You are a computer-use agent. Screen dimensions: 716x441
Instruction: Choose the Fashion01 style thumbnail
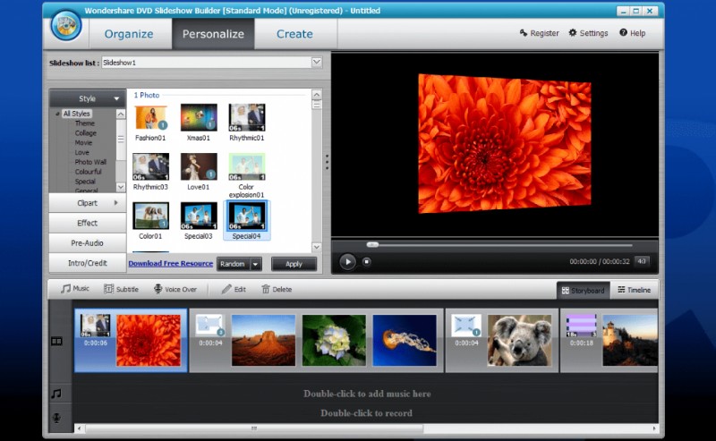150,118
